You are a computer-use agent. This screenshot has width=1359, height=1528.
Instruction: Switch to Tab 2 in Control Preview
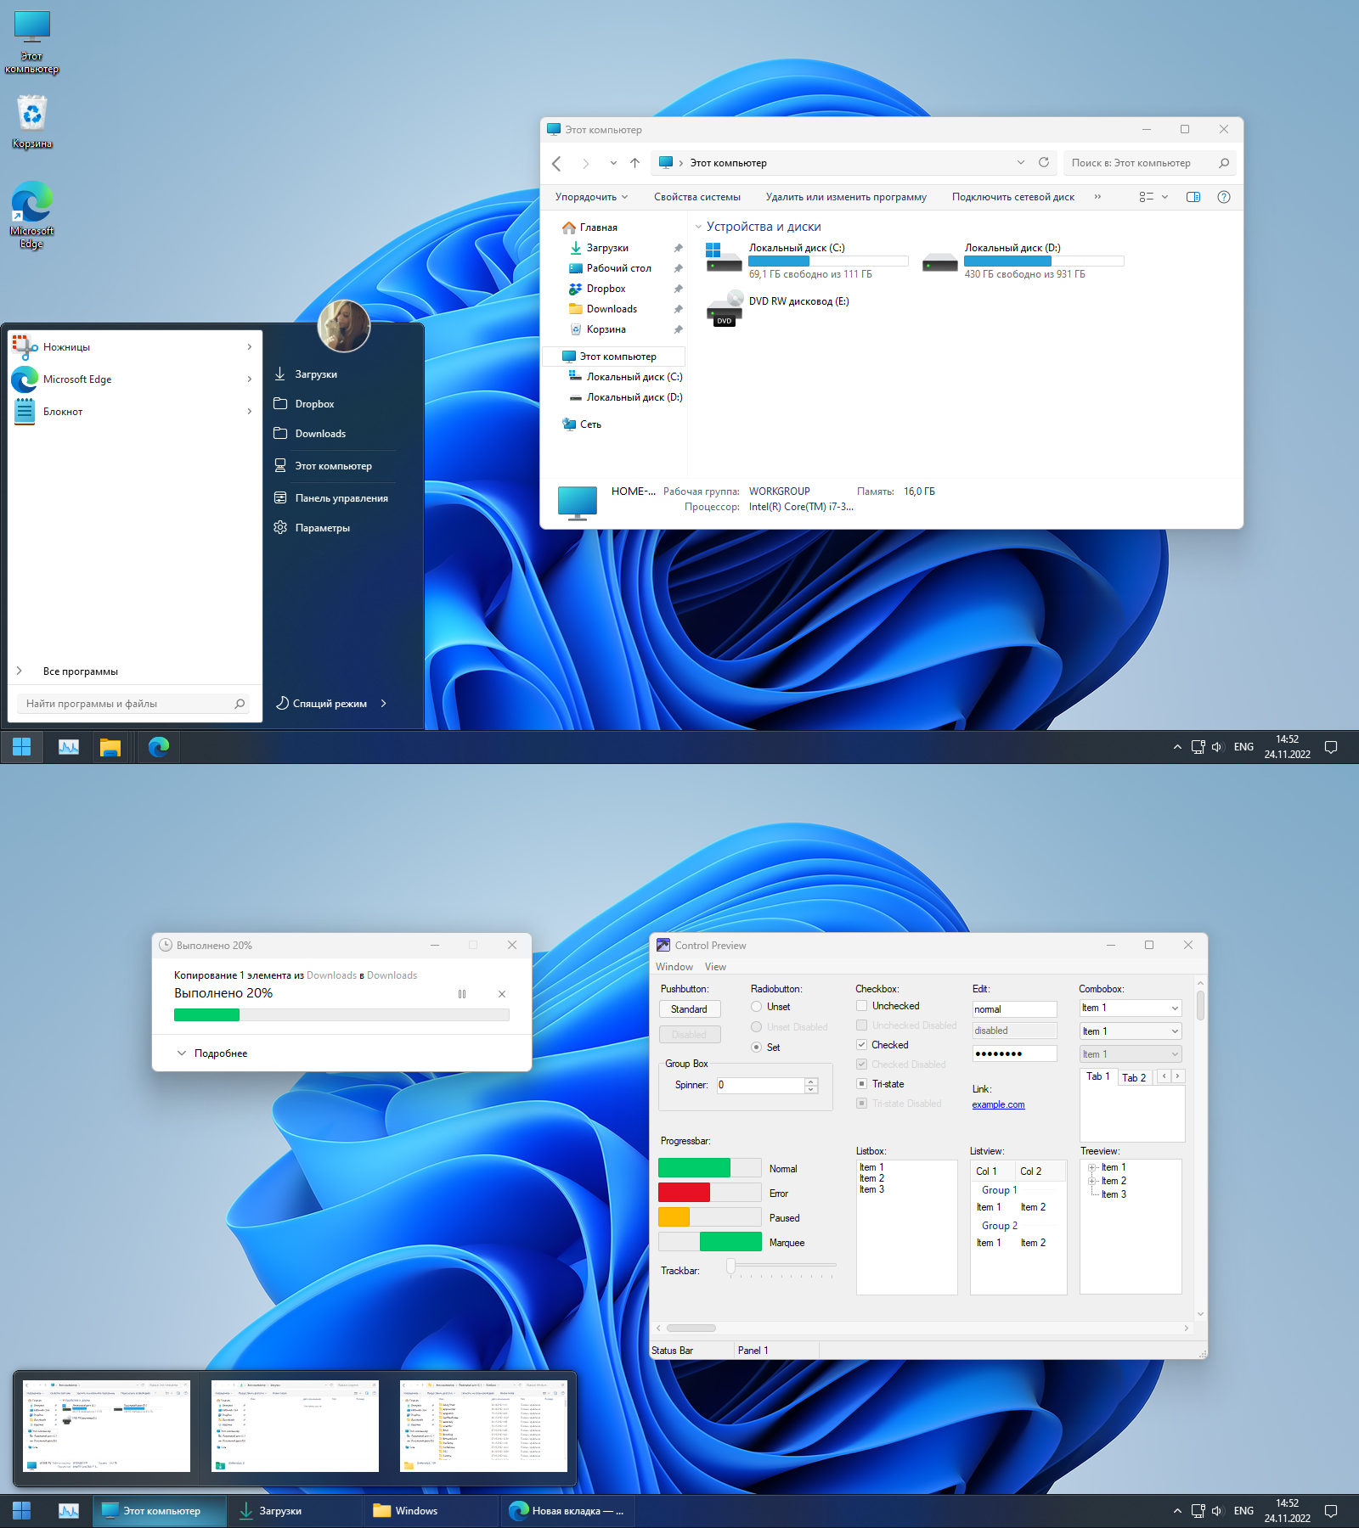[1135, 1076]
